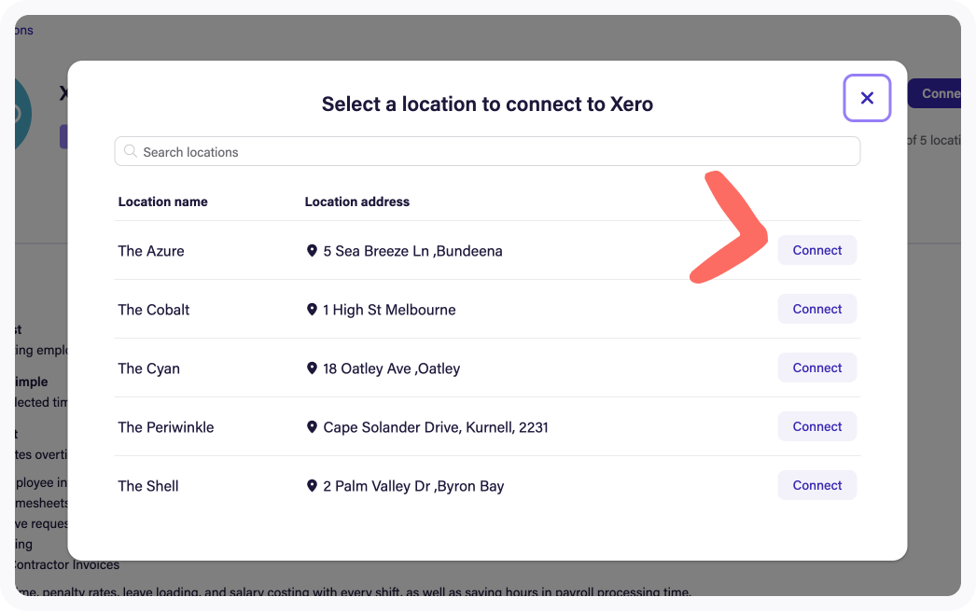Click map pin beside 1 High St Melbourne

tap(312, 310)
